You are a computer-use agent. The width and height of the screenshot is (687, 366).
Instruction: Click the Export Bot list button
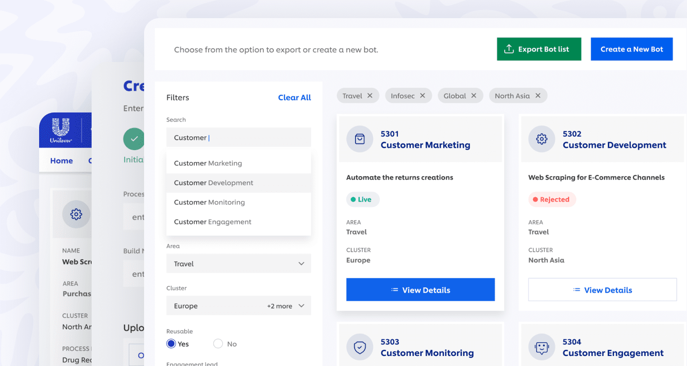pyautogui.click(x=539, y=49)
